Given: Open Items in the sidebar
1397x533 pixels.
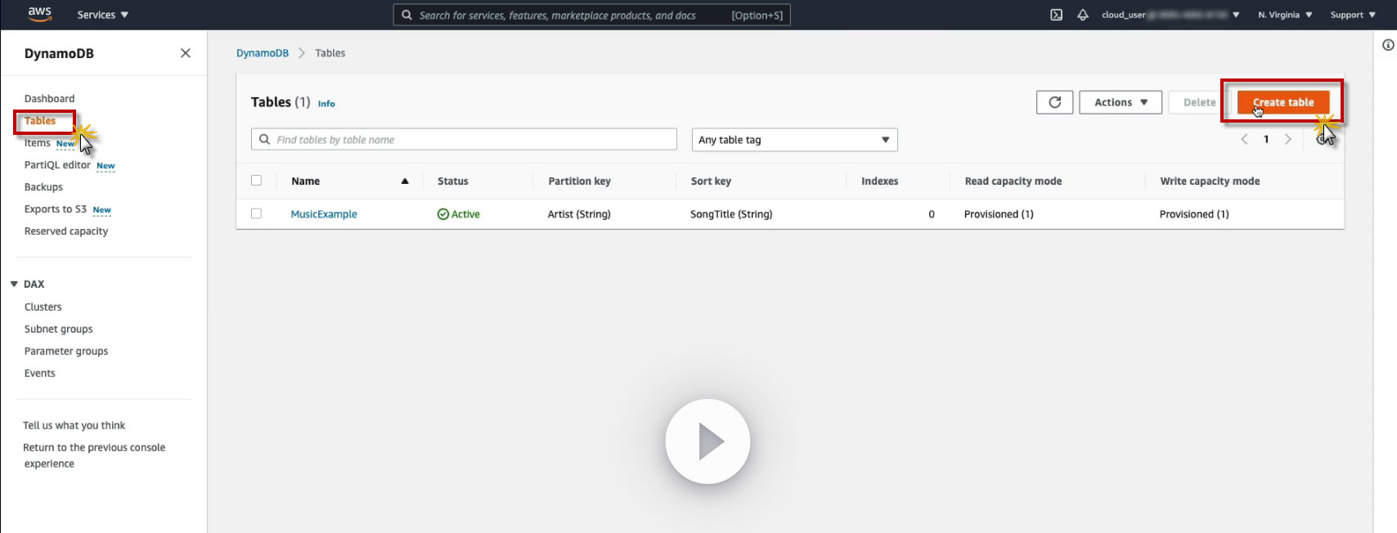Looking at the screenshot, I should pos(37,143).
